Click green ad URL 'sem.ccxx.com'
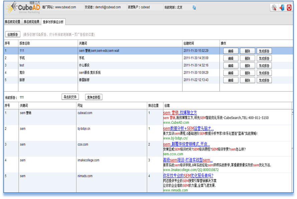 [x=173, y=154]
